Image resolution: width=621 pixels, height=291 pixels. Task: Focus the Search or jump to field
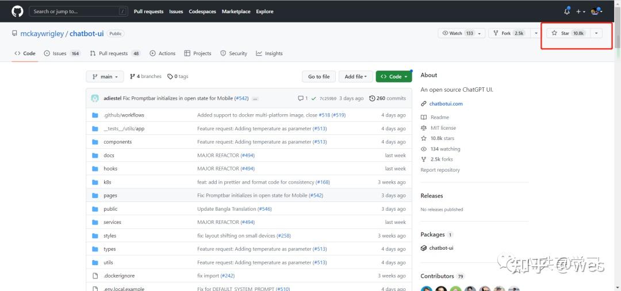pyautogui.click(x=78, y=11)
